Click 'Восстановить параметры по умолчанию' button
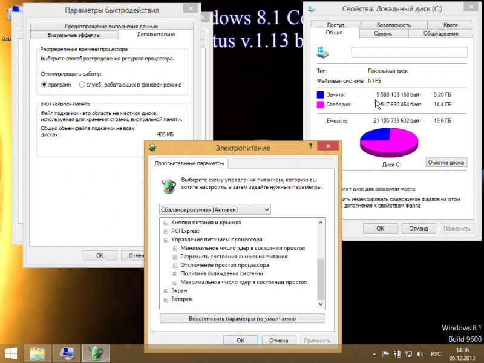Image resolution: width=484 pixels, height=363 pixels. (243, 319)
